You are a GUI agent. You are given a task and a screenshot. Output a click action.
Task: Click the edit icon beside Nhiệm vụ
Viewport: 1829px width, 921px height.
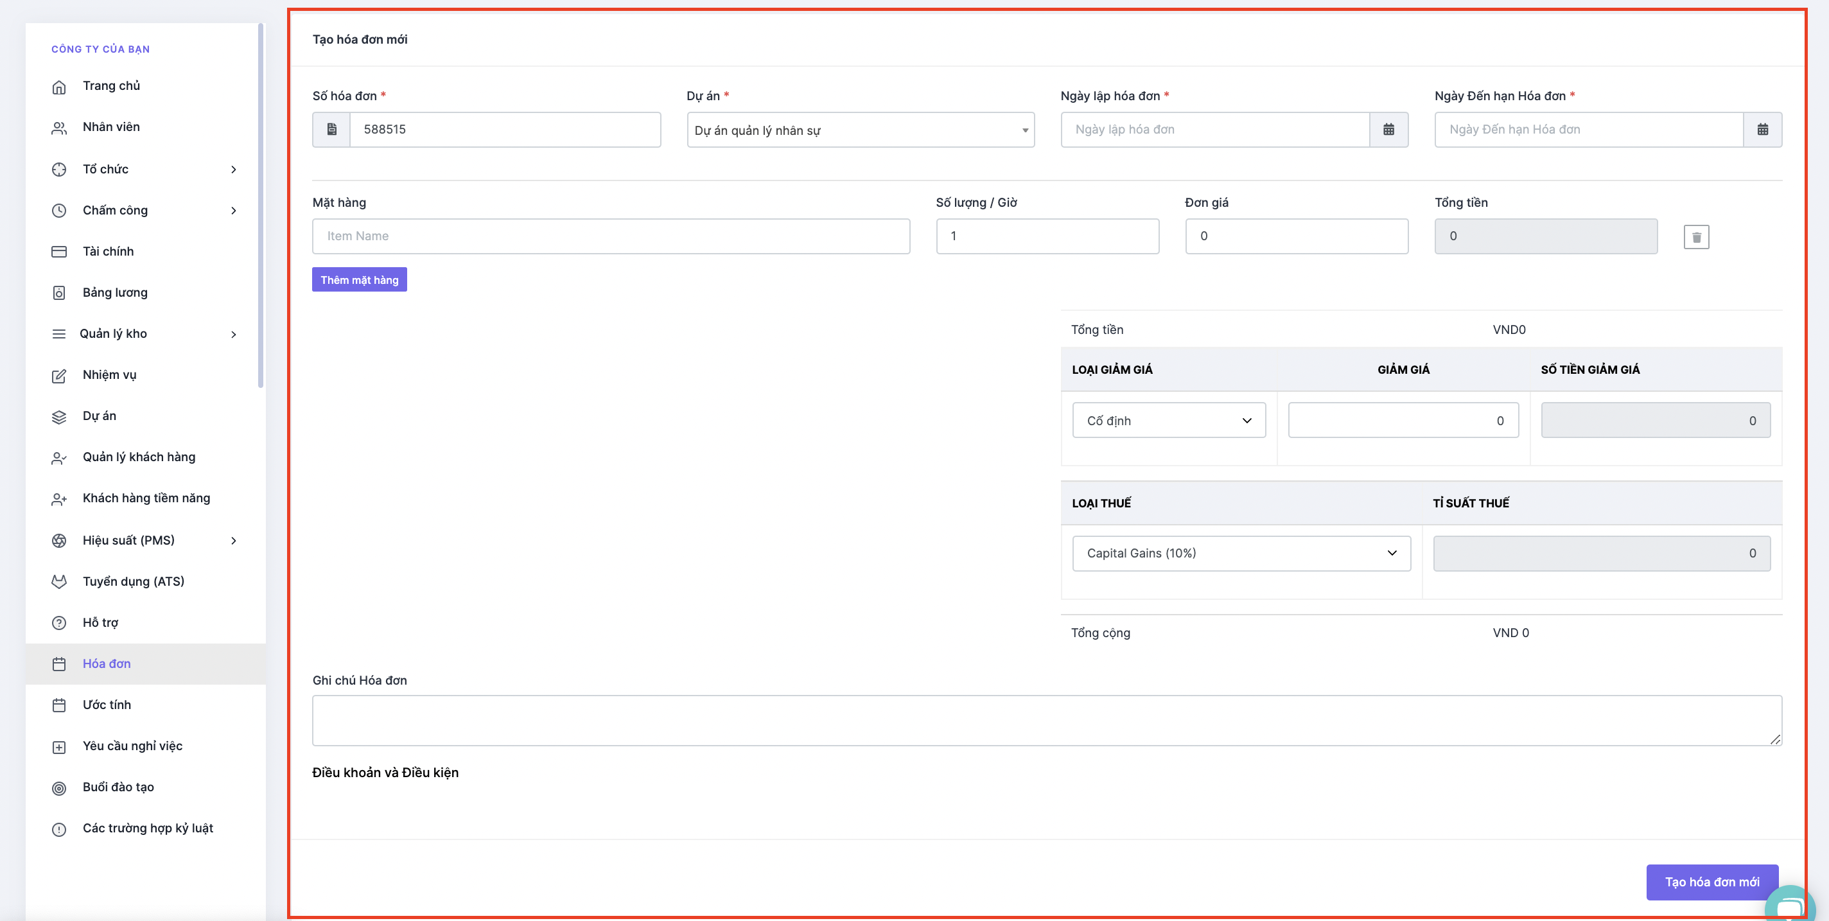pyautogui.click(x=59, y=376)
